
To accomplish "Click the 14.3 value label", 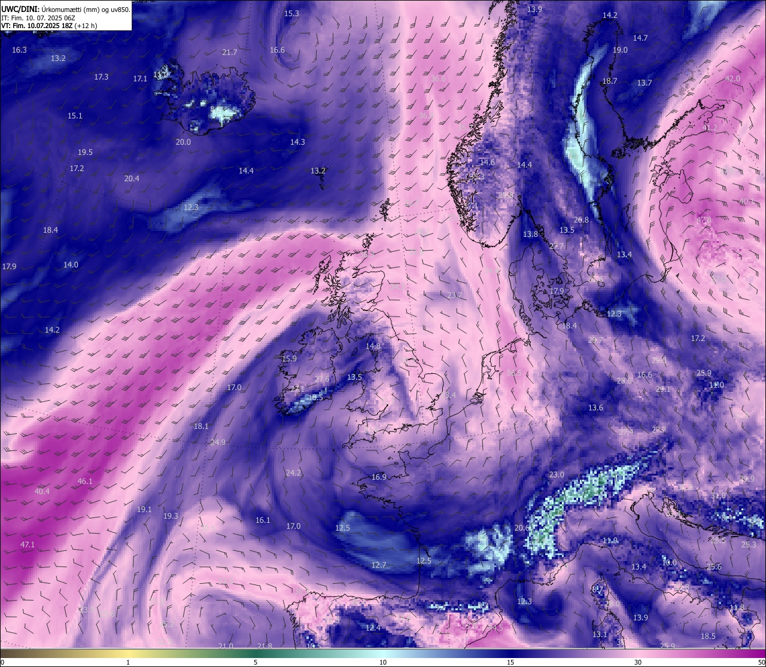I will [x=297, y=142].
